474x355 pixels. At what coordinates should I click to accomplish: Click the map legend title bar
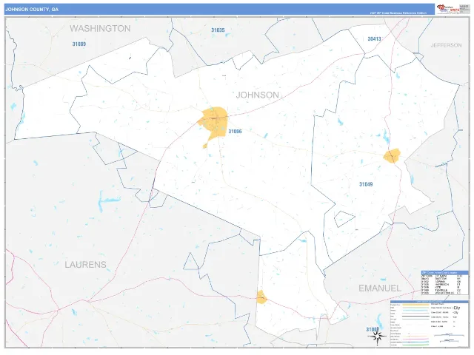430,302
